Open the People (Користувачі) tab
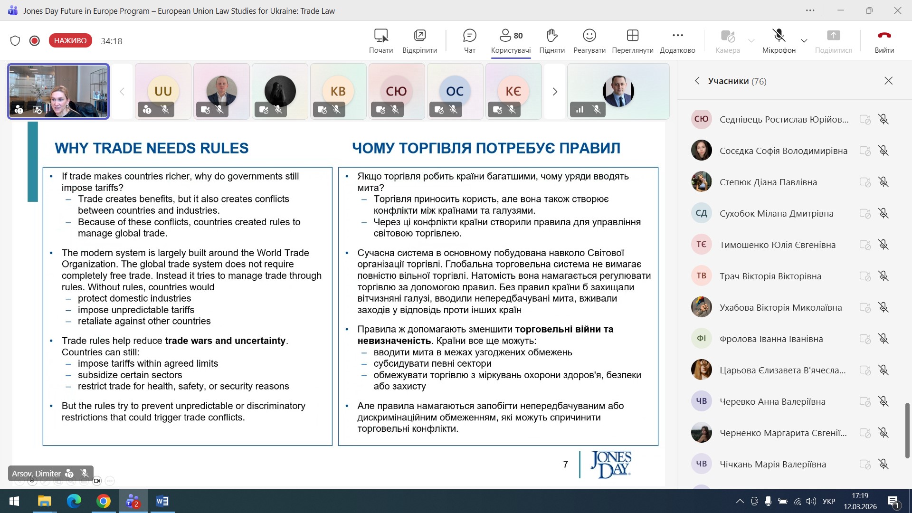 pos(511,36)
